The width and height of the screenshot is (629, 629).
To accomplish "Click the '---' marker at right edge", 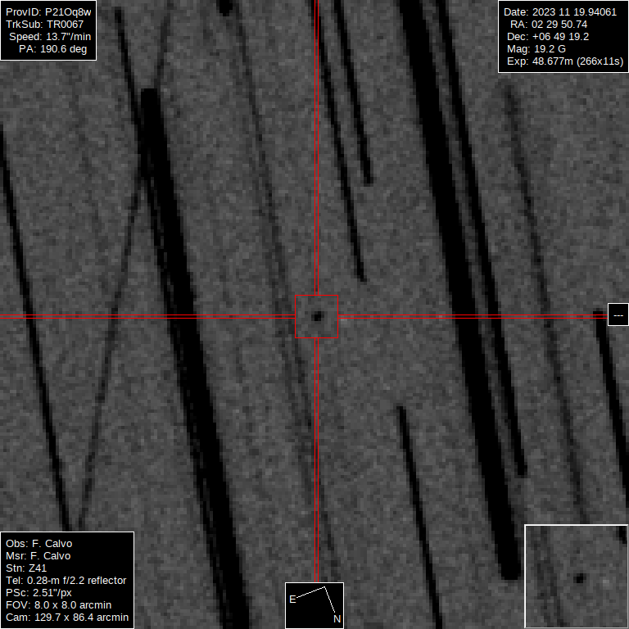I will pyautogui.click(x=618, y=314).
